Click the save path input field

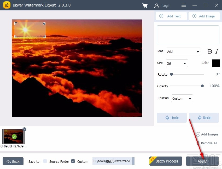[x=112, y=161]
